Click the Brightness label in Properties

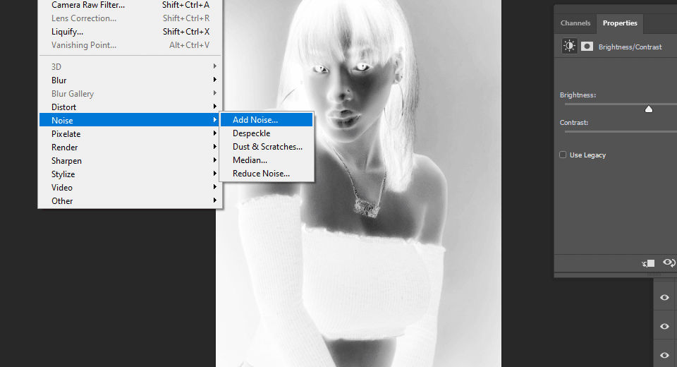pos(578,95)
